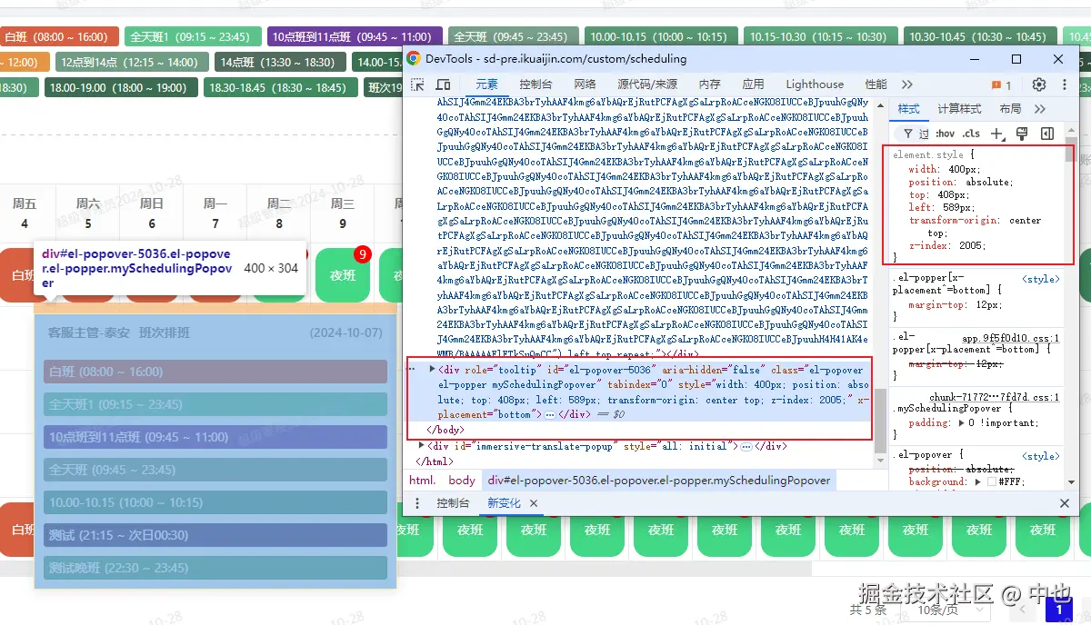Viewport: 1091px width, 625px height.
Task: Toggle the computed styles sidebar icon
Action: (x=1047, y=134)
